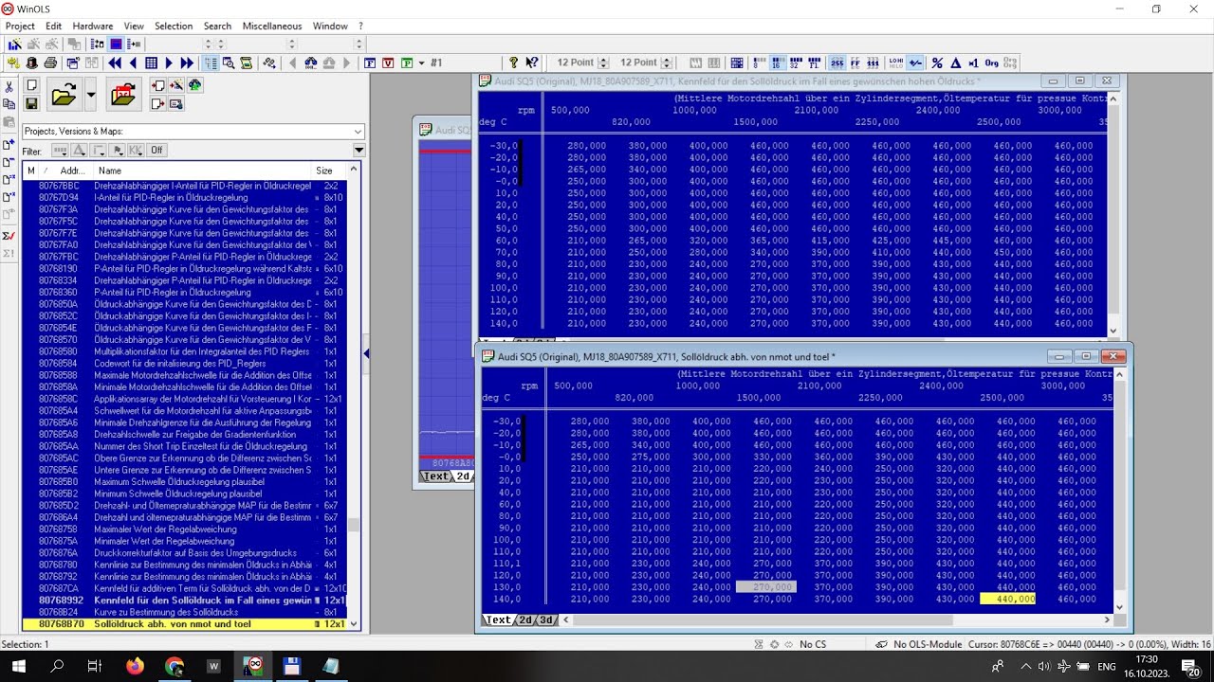
Task: Toggle LoHi byte order
Action: (896, 63)
